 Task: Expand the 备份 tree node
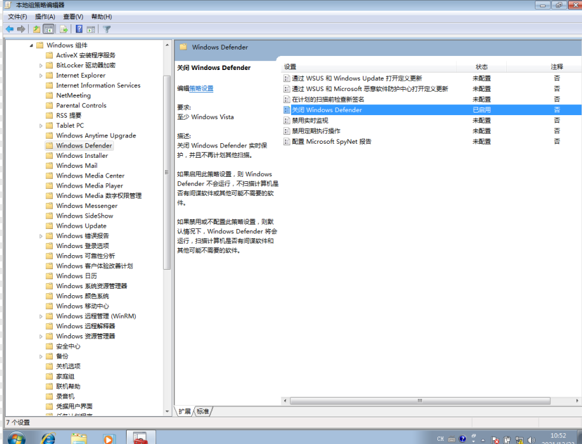(41, 356)
